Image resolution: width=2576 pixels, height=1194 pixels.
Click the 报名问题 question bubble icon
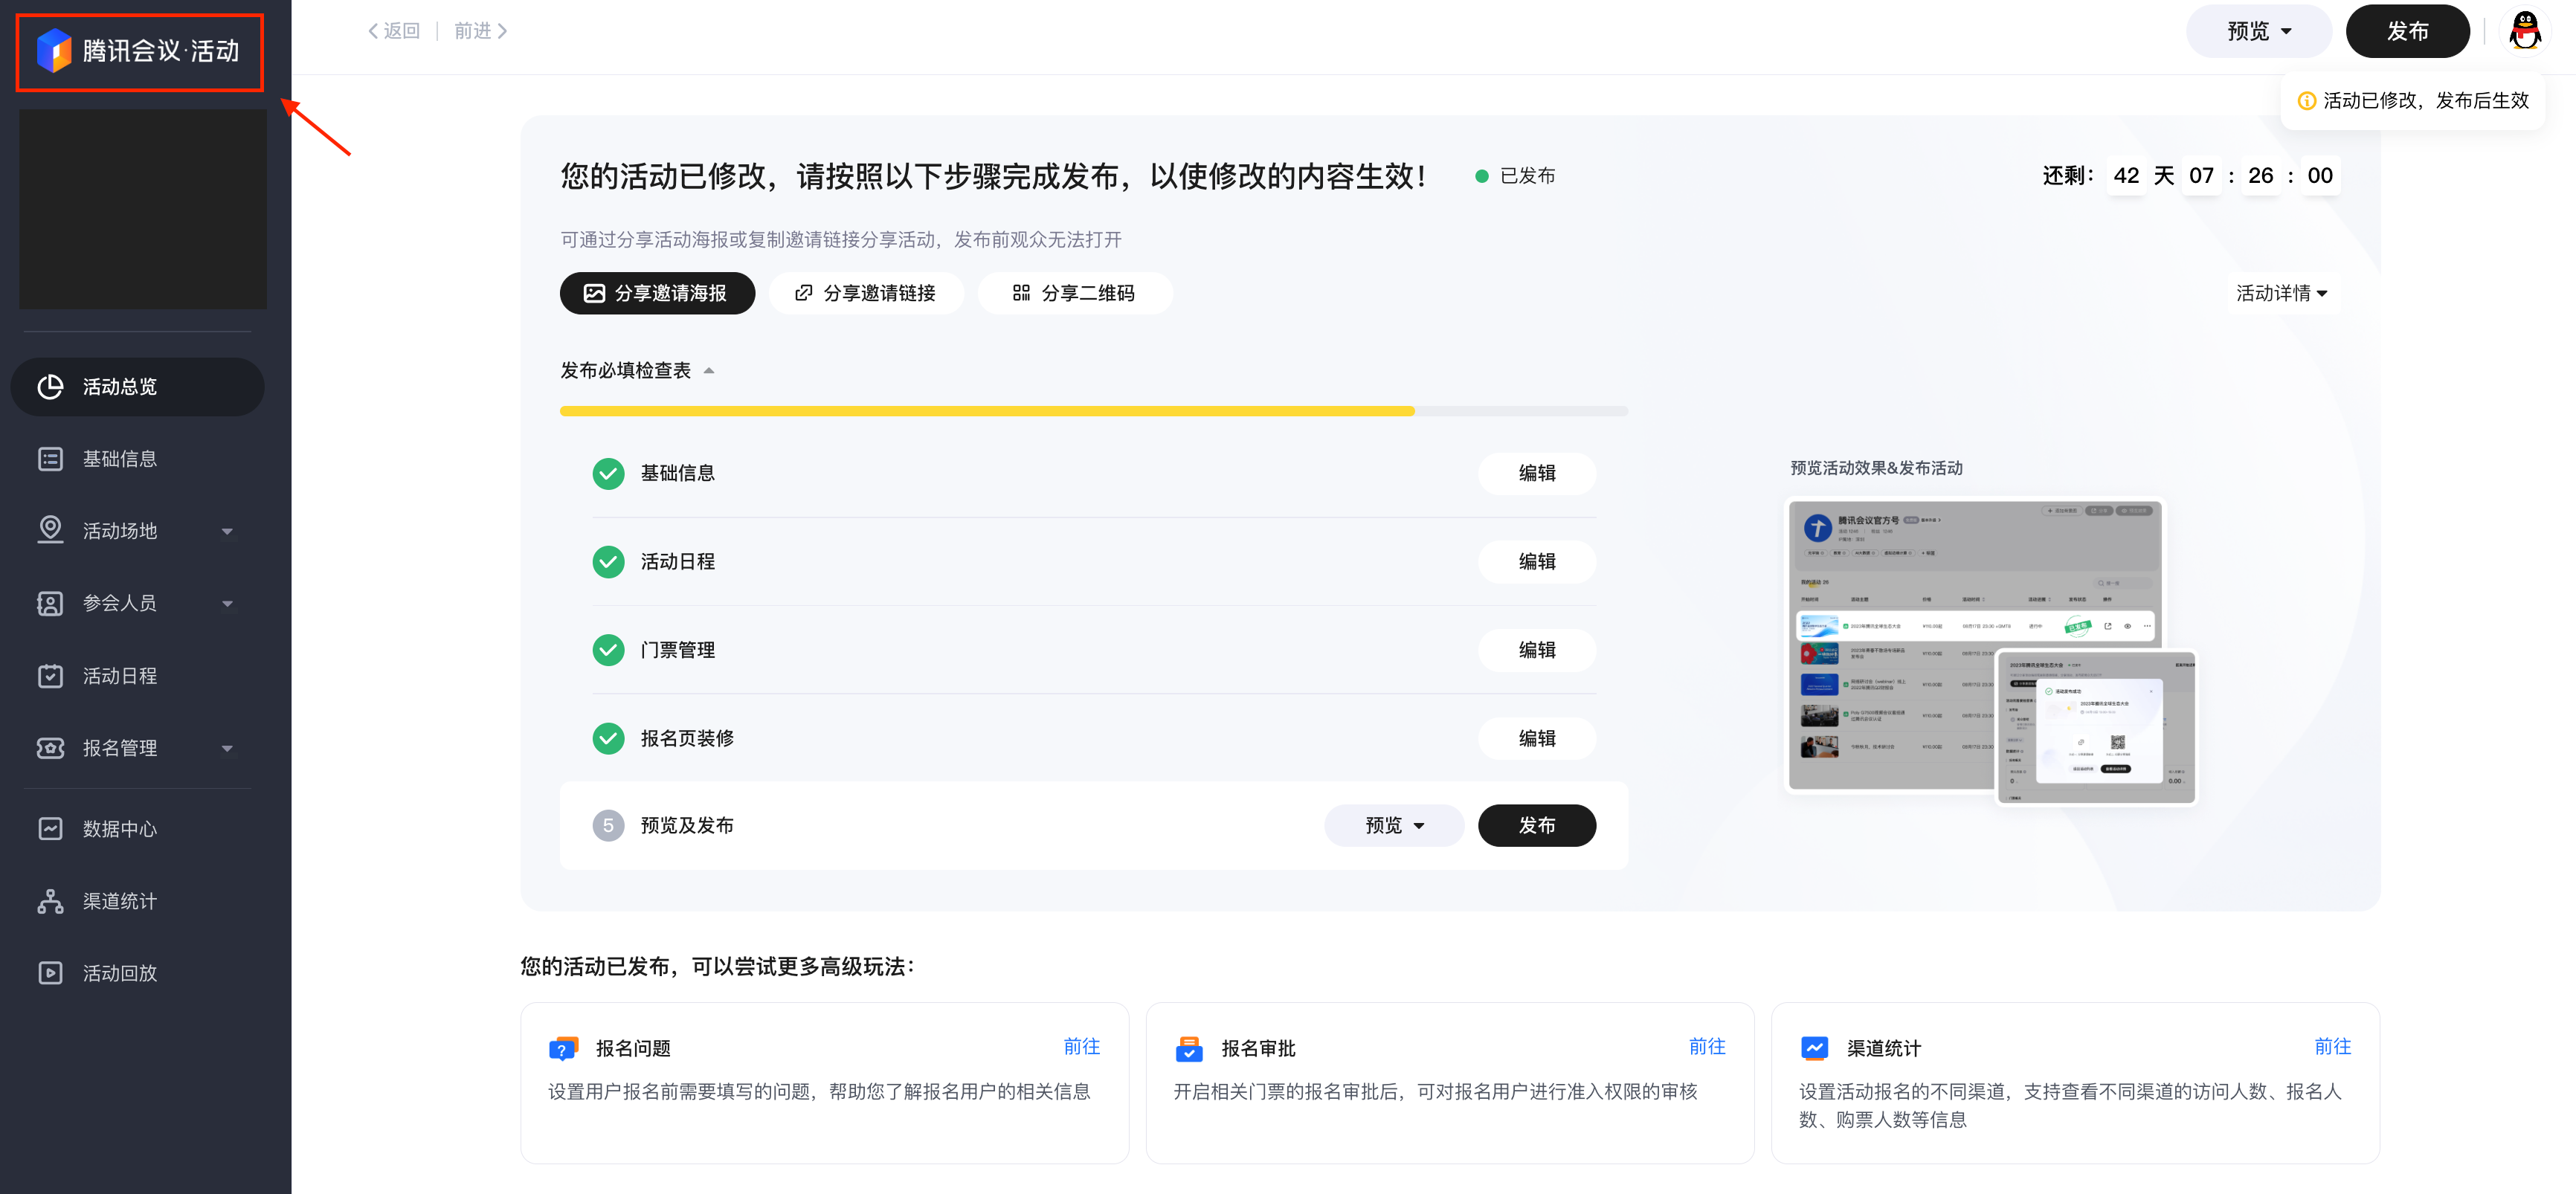(564, 1048)
